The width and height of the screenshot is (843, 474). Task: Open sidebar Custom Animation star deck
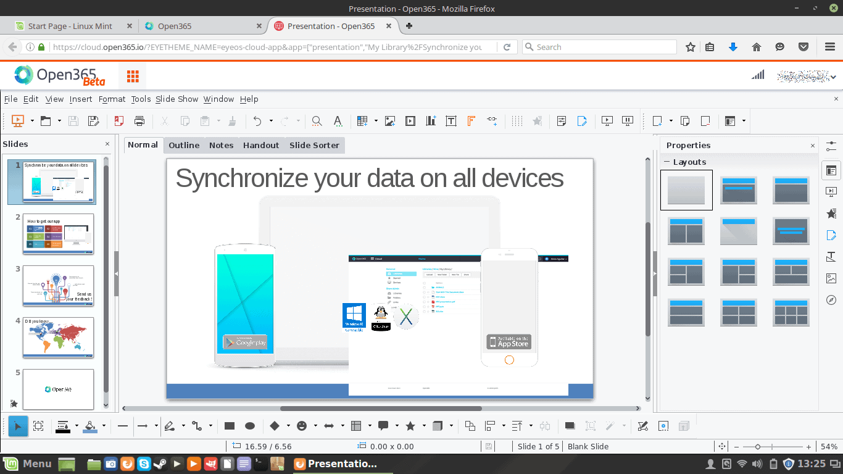(831, 214)
